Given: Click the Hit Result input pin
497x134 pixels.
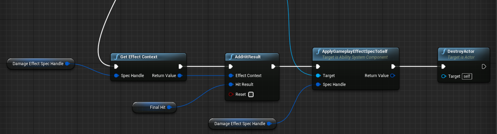Looking at the screenshot, I should pos(231,84).
